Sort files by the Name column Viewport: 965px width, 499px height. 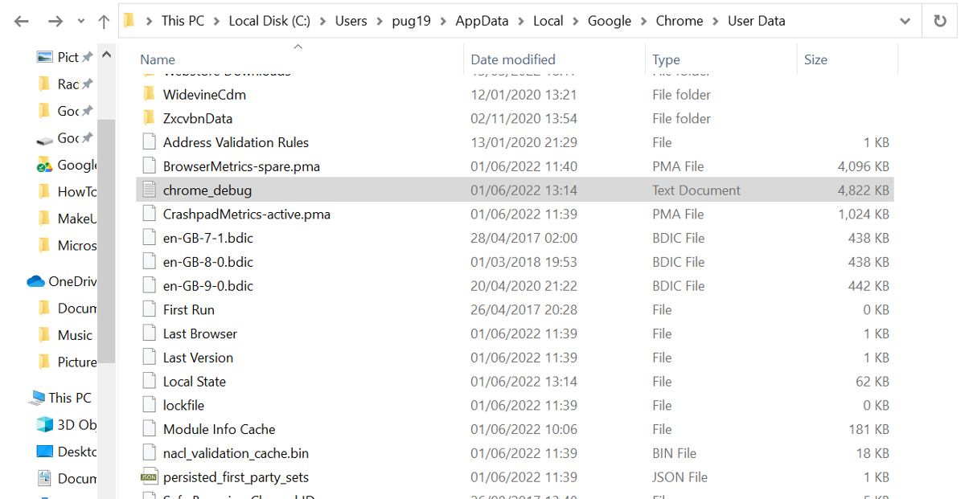pyautogui.click(x=158, y=59)
